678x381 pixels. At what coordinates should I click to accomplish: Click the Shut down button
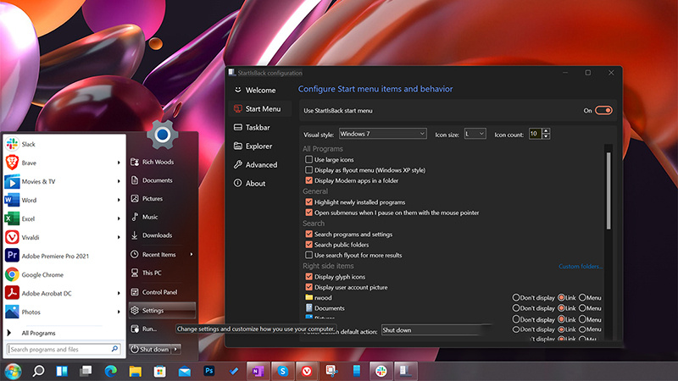pyautogui.click(x=150, y=349)
